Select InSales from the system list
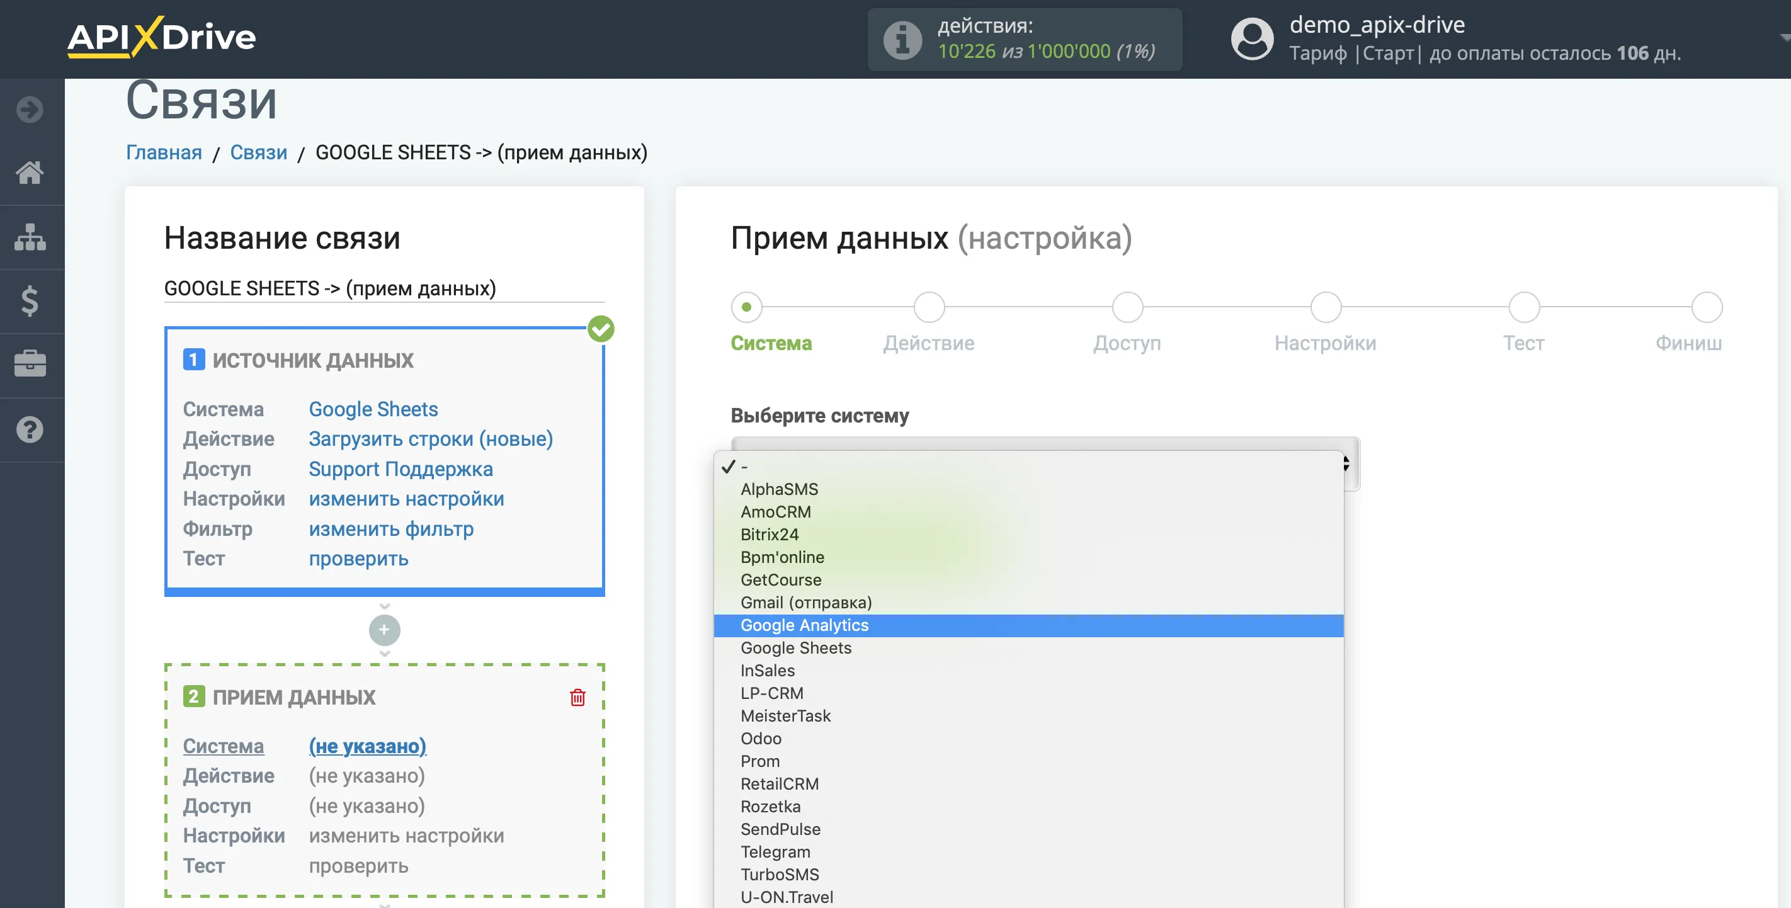The width and height of the screenshot is (1791, 908). pos(1028,670)
